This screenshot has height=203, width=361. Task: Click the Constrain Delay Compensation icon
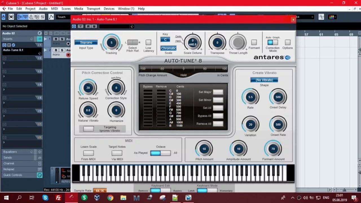point(11,17)
